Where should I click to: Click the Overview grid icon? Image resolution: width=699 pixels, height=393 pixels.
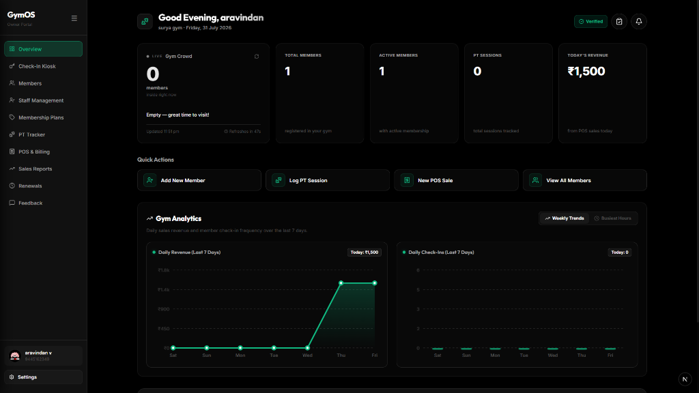12,49
